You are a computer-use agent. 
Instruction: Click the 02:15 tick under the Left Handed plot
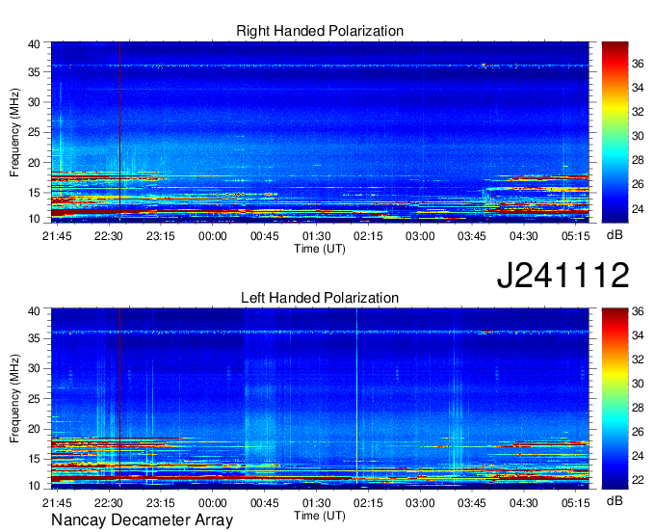368,503
